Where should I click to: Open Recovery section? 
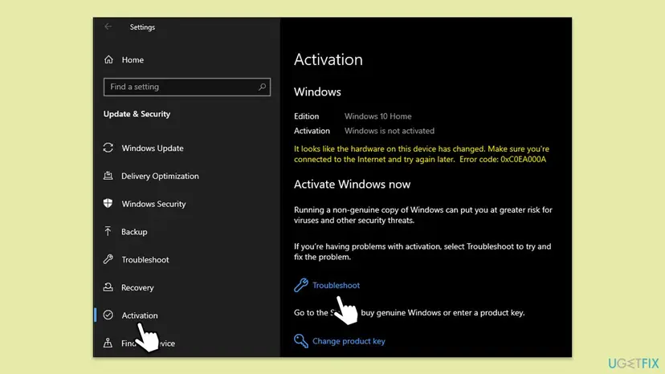137,287
